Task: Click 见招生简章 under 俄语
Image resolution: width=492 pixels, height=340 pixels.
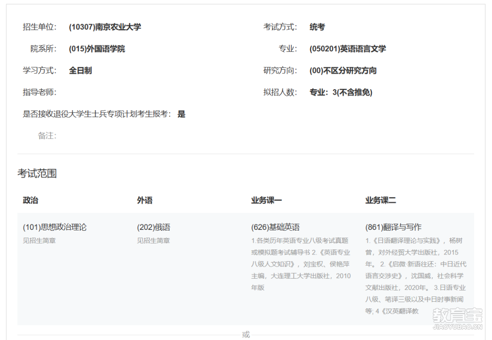Action: click(x=154, y=241)
